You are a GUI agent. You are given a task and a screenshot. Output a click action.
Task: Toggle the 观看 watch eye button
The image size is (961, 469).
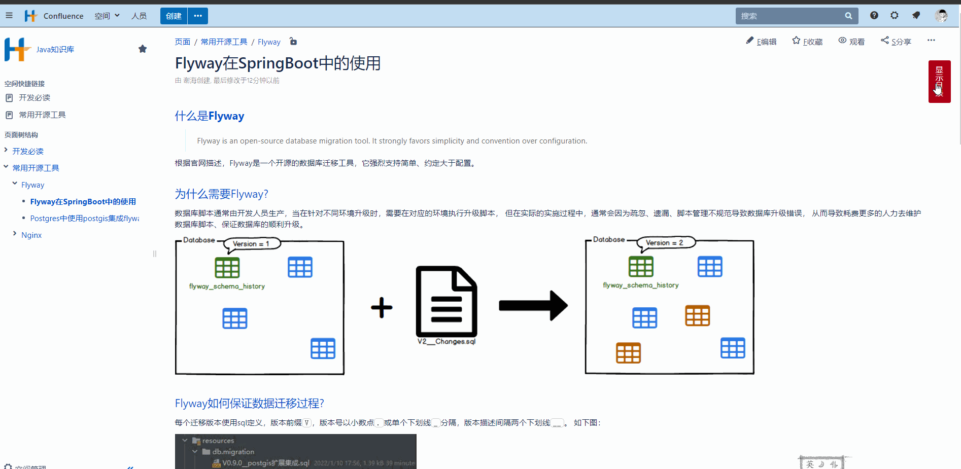point(851,41)
